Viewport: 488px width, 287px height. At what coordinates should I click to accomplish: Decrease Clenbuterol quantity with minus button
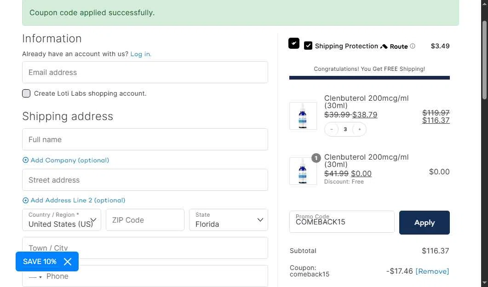[332, 129]
